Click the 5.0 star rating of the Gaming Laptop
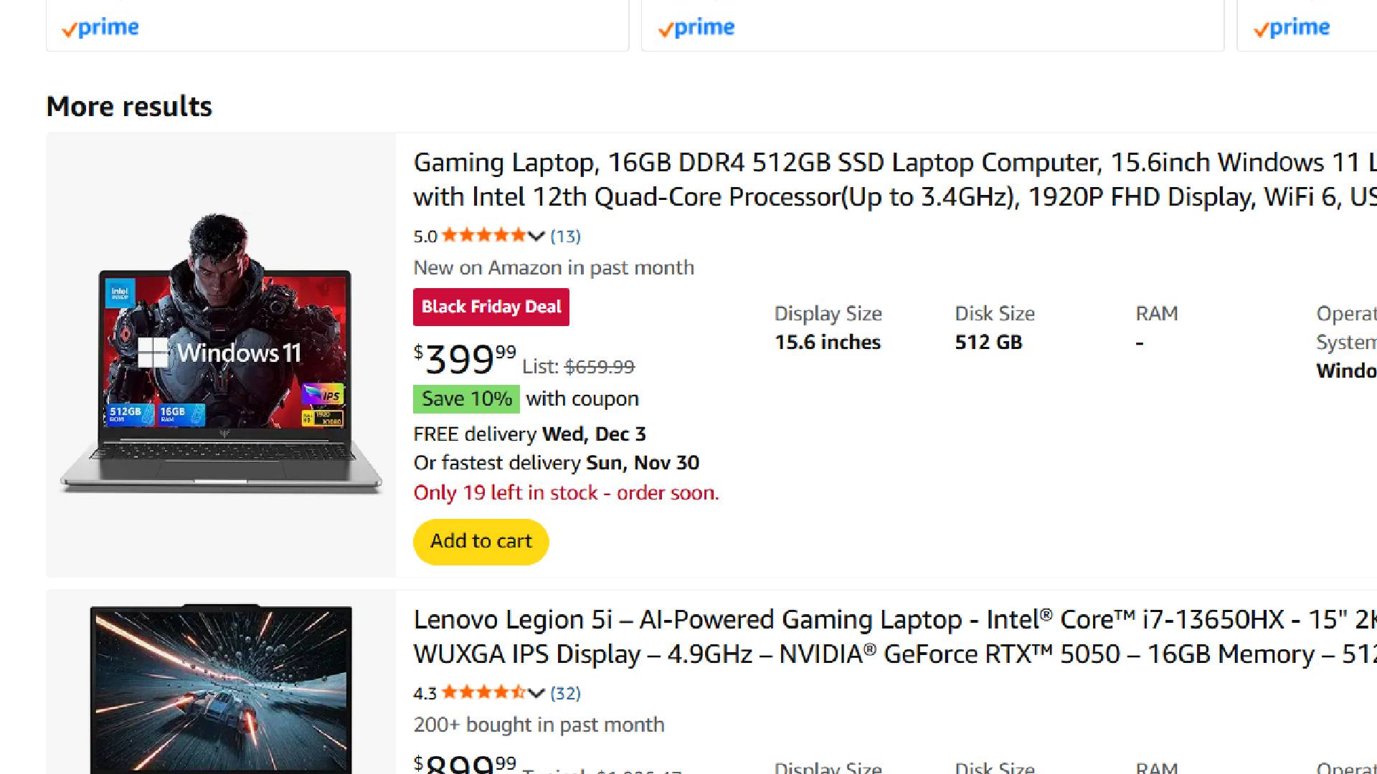 click(485, 235)
